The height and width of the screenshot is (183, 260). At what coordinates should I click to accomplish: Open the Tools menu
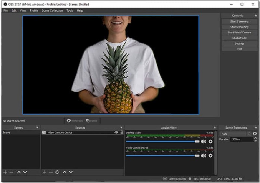(x=70, y=11)
